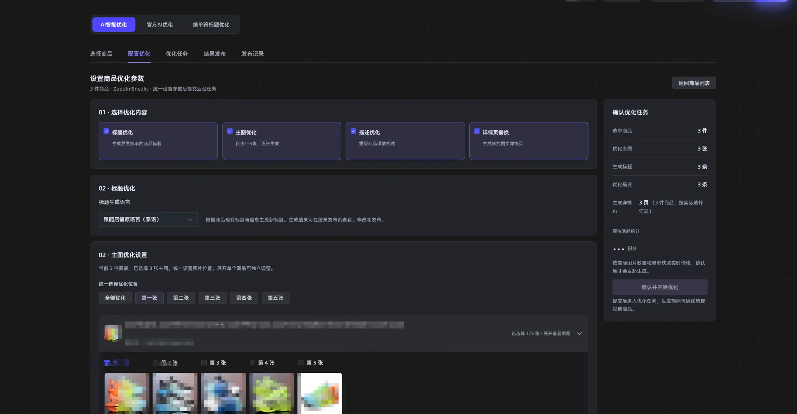The width and height of the screenshot is (797, 414).
Task: Toggle the 主图优化 checkbox
Action: [x=230, y=131]
